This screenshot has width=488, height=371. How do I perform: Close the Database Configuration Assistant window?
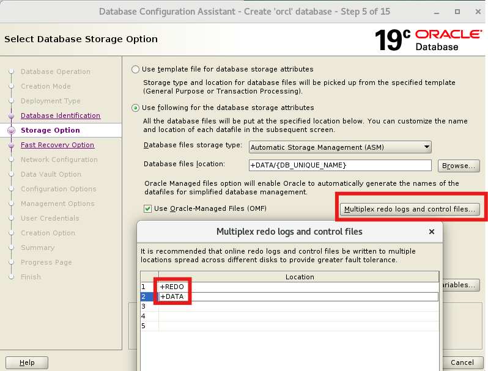click(478, 12)
